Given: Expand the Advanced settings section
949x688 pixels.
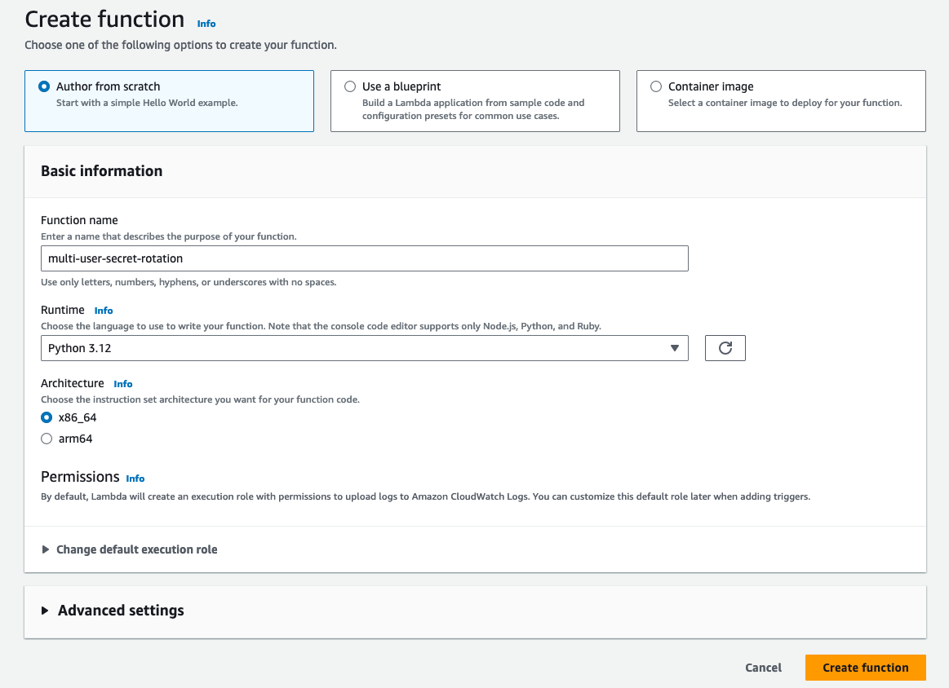Looking at the screenshot, I should click(x=120, y=610).
